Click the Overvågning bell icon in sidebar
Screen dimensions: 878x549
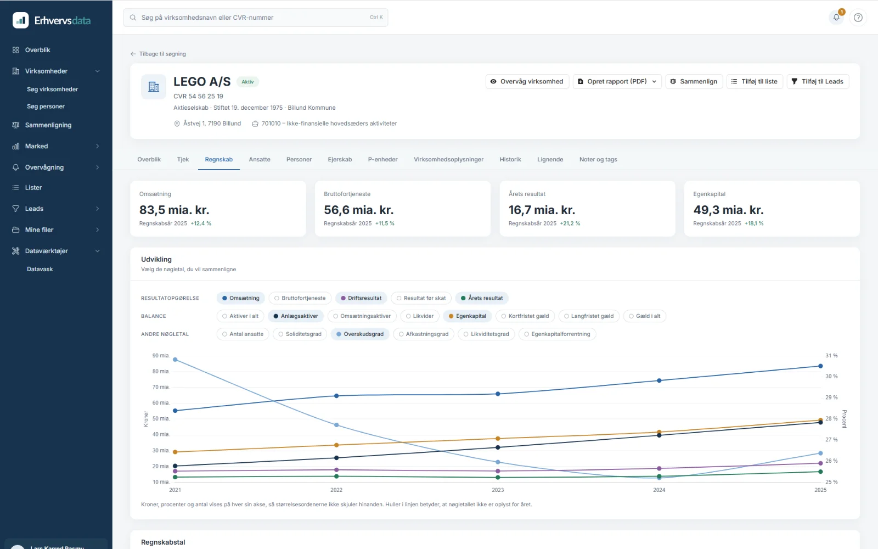pos(16,167)
